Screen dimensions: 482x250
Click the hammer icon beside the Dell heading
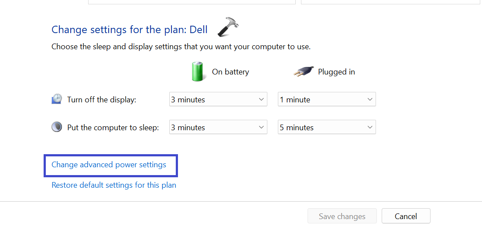(x=228, y=27)
